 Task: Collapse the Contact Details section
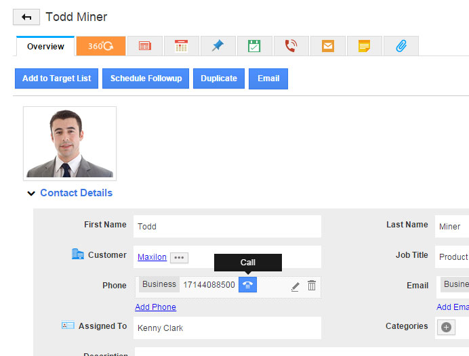click(31, 194)
